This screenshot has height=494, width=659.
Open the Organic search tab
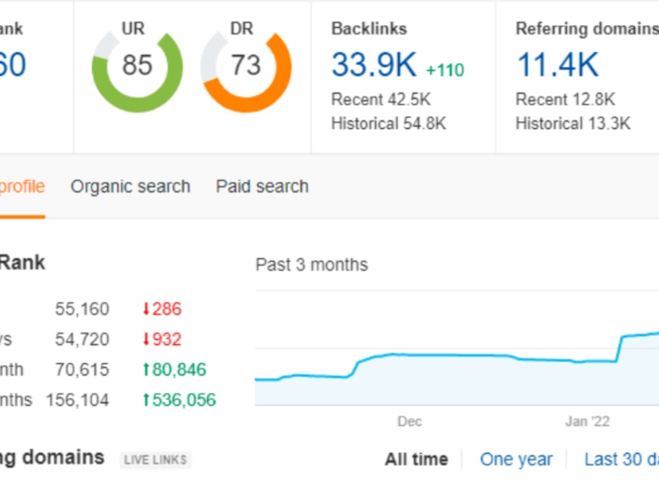130,186
